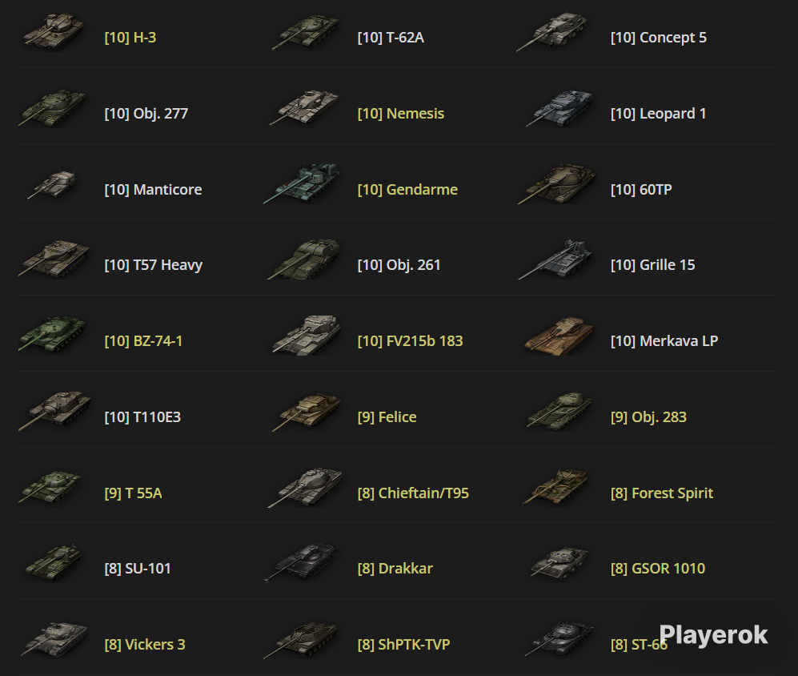Open the Drakkar tank thumbnail

pos(300,562)
